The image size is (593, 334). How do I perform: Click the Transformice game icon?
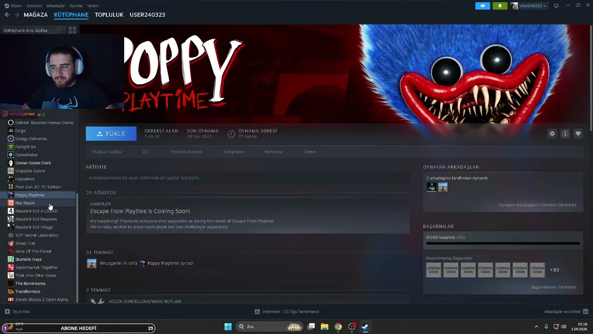point(11,291)
